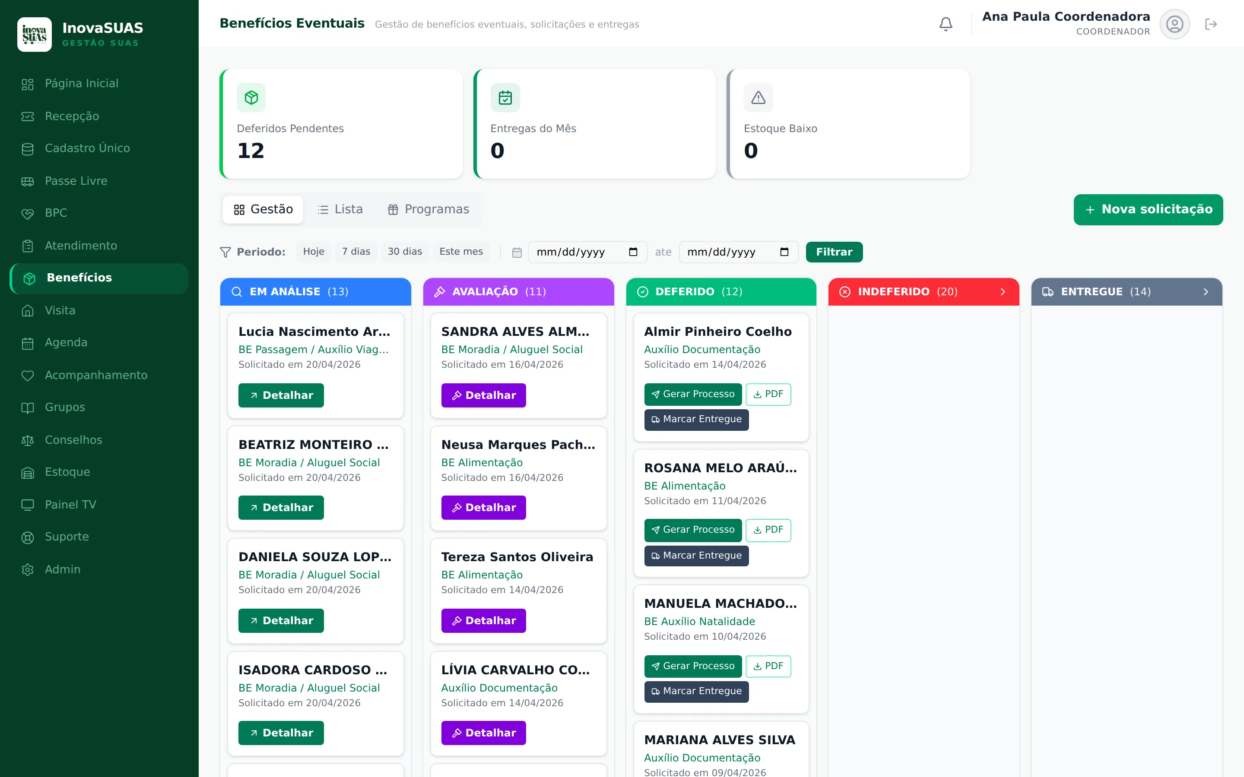Click the Atendimento clipboard icon
This screenshot has height=777, width=1244.
[28, 246]
